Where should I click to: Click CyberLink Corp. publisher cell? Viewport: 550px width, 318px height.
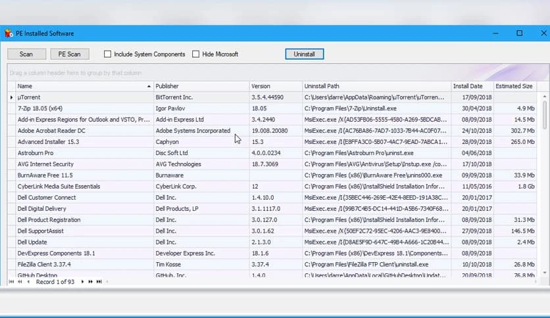point(201,187)
